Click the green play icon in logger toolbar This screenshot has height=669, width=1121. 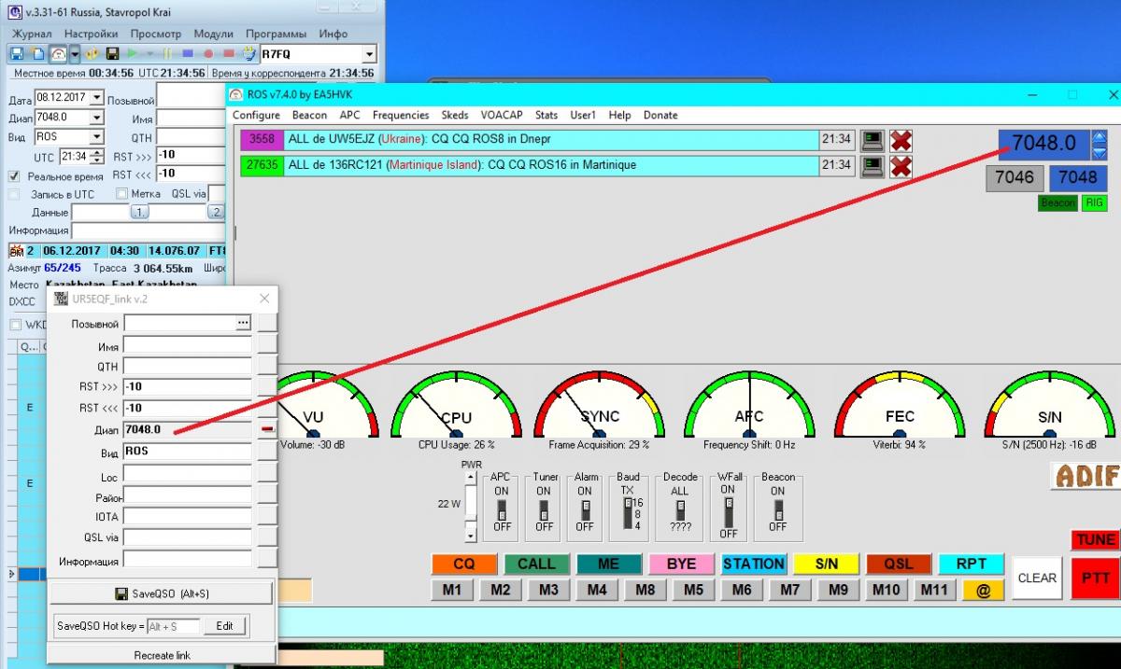click(132, 54)
